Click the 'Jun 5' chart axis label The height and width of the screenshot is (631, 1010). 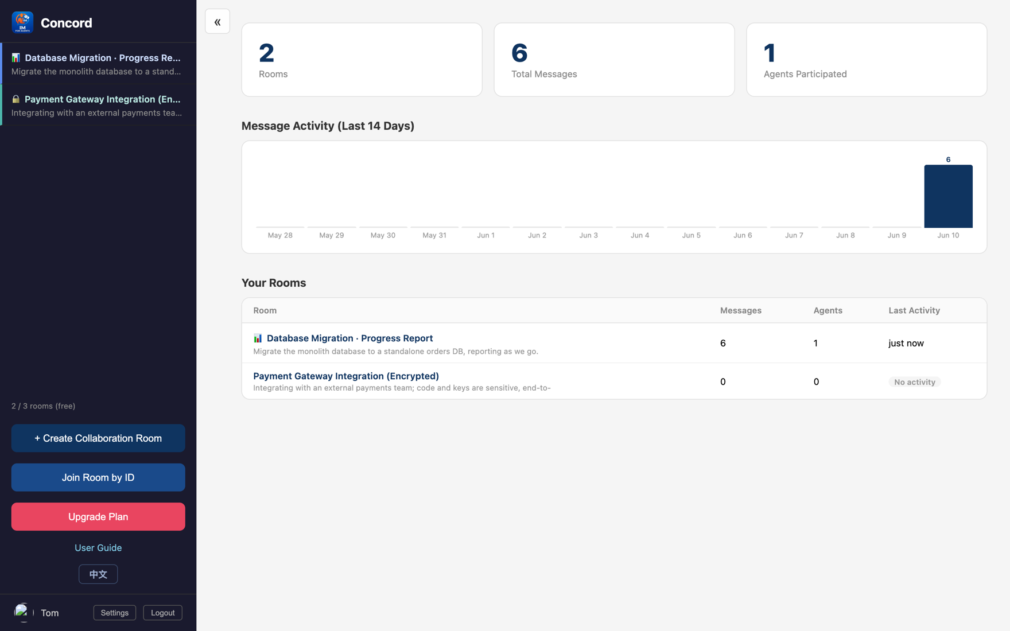pyautogui.click(x=691, y=235)
